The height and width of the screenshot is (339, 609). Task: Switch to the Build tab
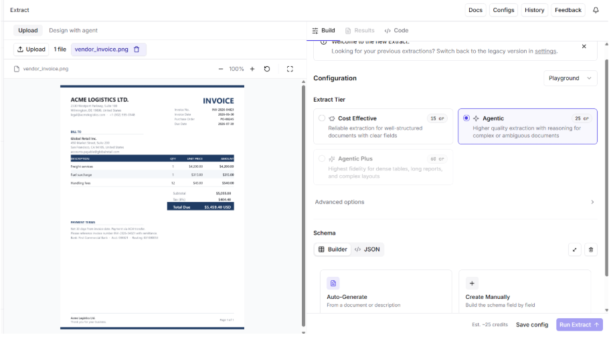tap(323, 31)
